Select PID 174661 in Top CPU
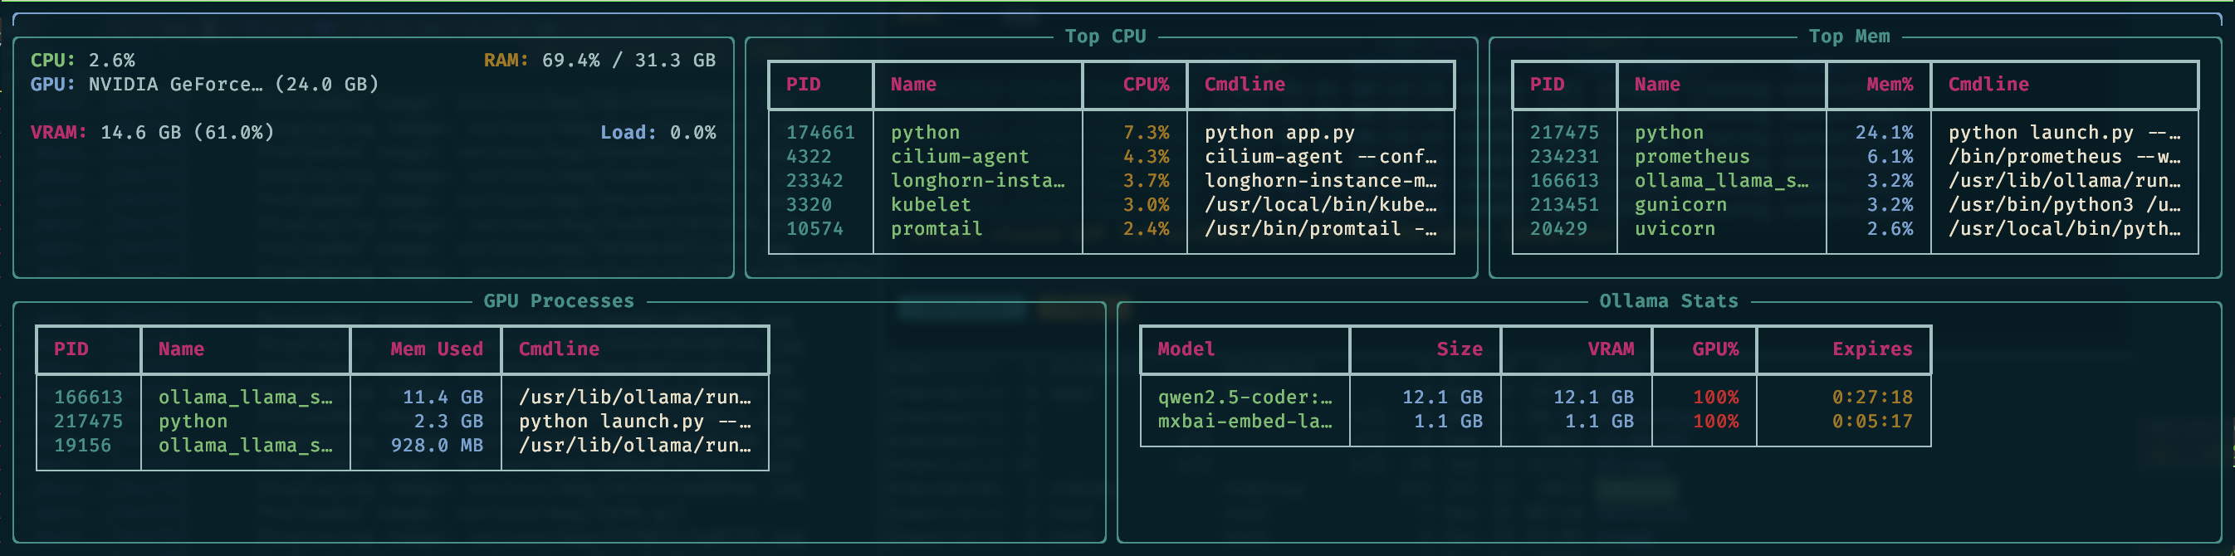This screenshot has height=556, width=2235. pos(820,133)
